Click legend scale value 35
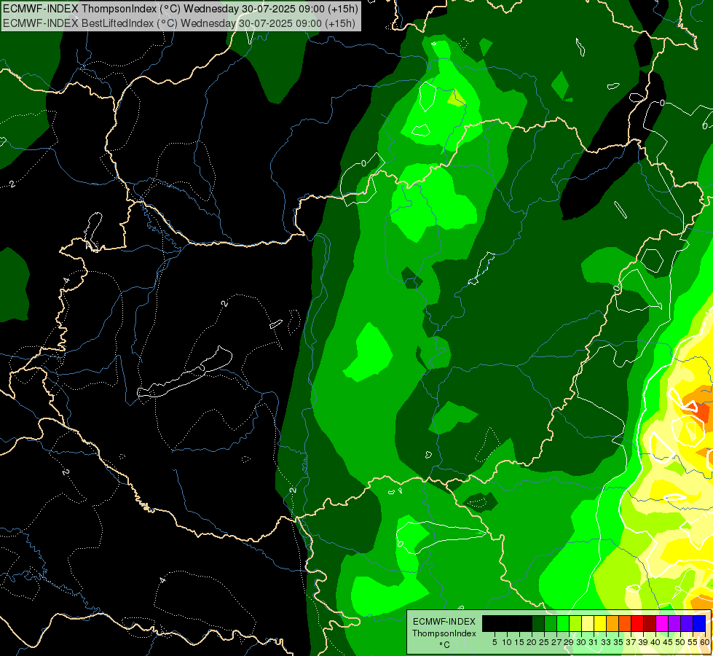 click(618, 642)
